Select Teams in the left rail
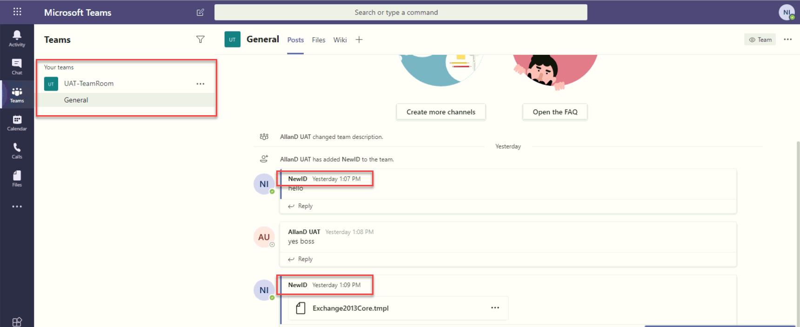800x327 pixels. (x=17, y=95)
